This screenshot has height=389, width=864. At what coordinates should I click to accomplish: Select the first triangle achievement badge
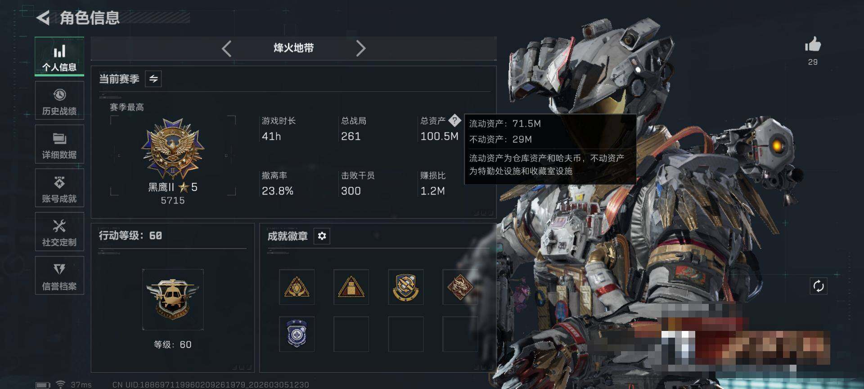point(297,287)
